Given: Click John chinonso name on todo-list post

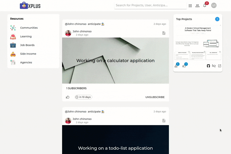Looking at the screenshot, I should coord(82,119).
